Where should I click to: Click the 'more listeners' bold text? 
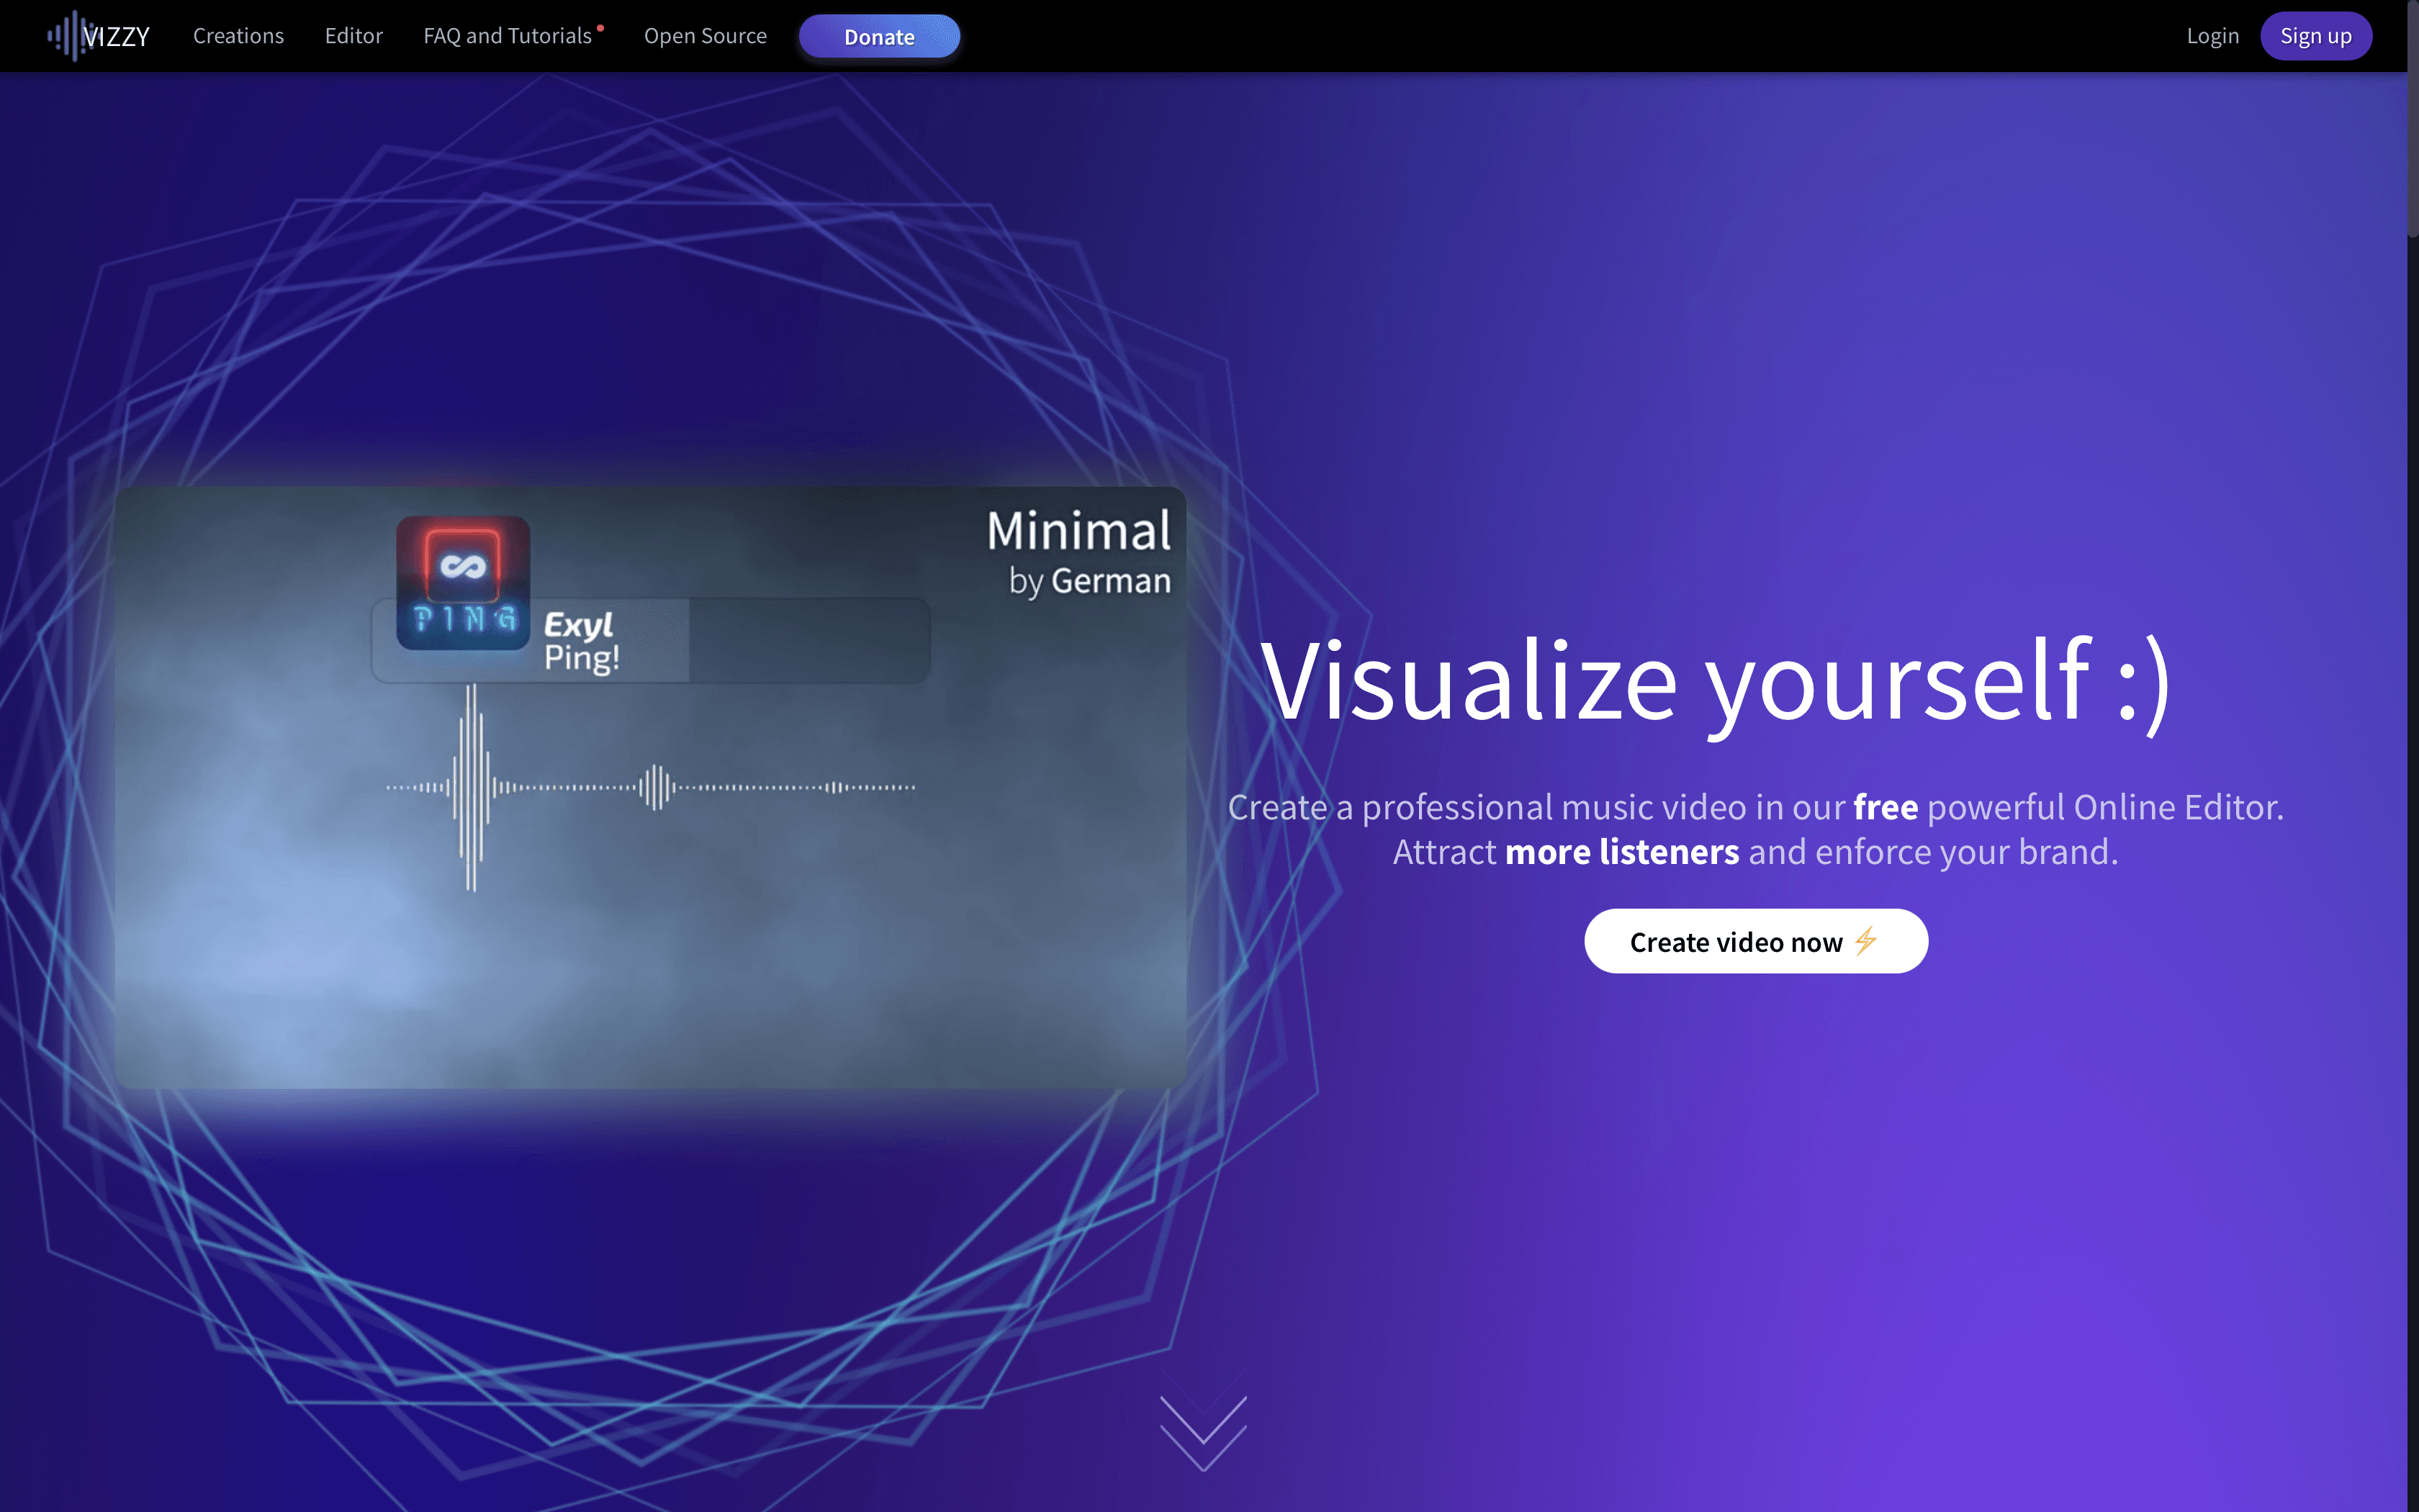(x=1621, y=852)
